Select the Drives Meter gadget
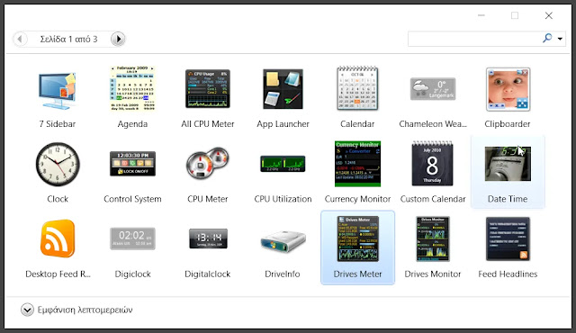The image size is (576, 333). pyautogui.click(x=358, y=247)
